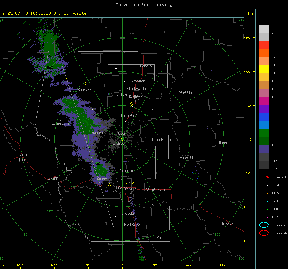
Task: Click the Olds city label
Action: (122, 133)
